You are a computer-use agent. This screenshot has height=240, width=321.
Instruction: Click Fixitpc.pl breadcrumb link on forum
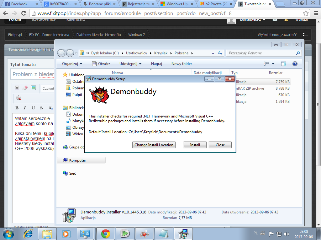coord(15,35)
